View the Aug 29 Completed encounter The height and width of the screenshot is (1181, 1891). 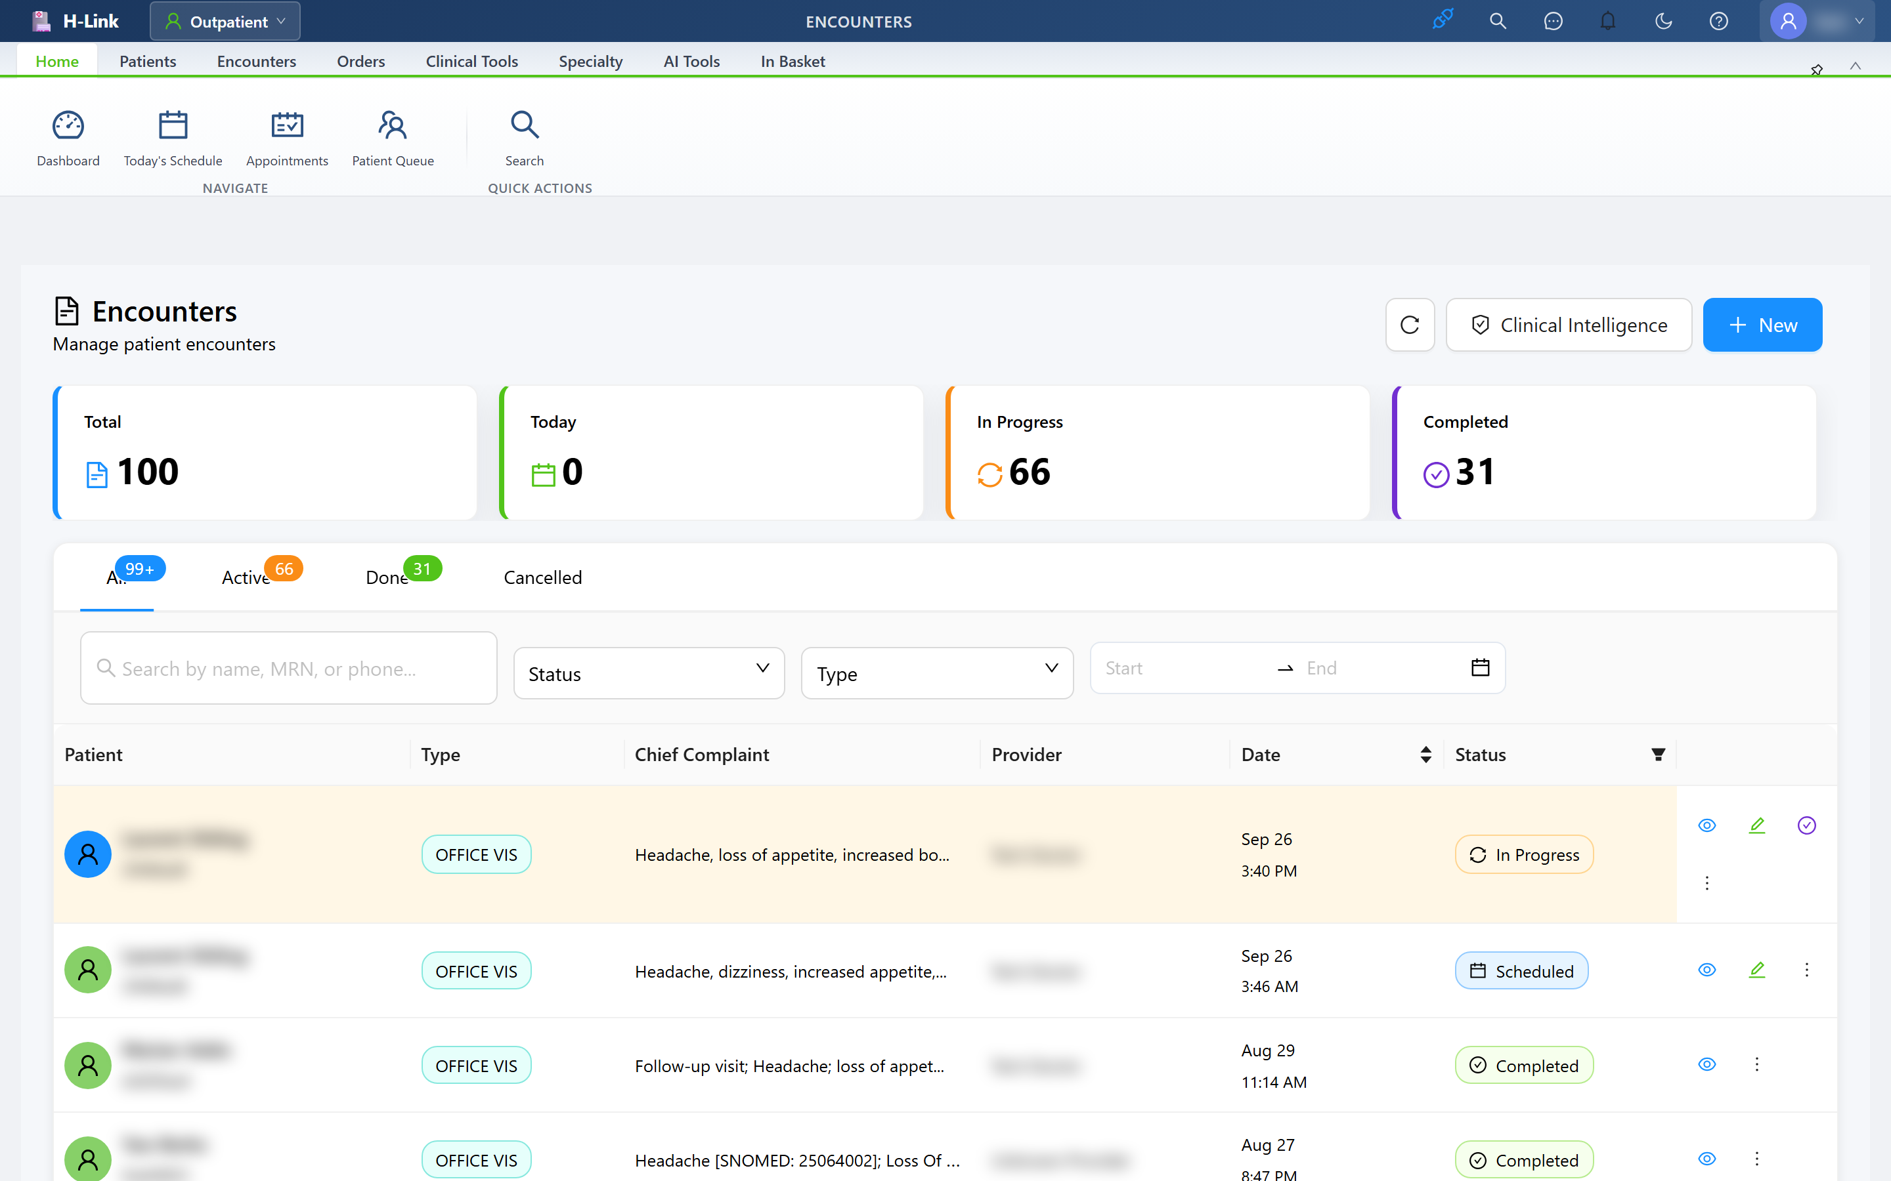tap(1706, 1065)
